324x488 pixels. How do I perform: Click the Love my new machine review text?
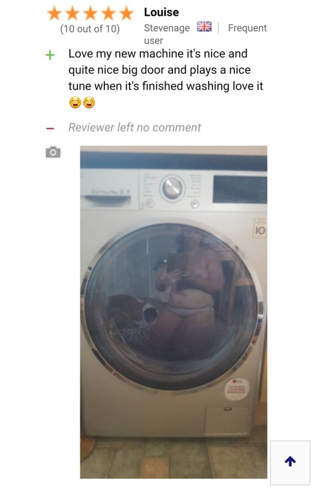166,70
